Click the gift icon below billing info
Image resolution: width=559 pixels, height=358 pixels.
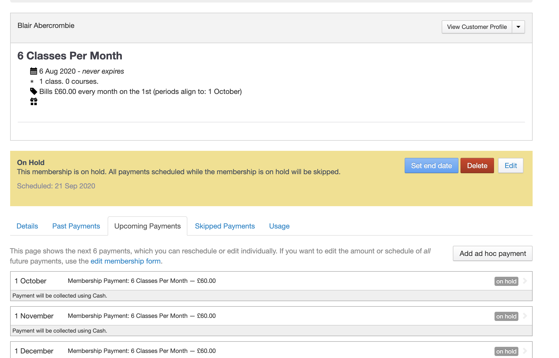34,102
